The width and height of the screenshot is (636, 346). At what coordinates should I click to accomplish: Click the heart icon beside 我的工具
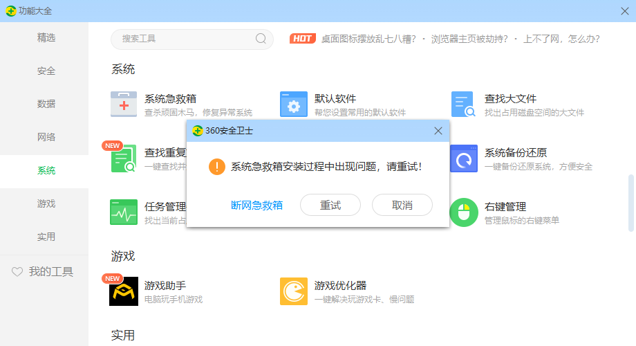(x=17, y=272)
